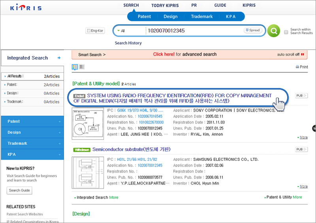Click Patent & Utility More link
The width and height of the screenshot is (316, 223).
(x=283, y=197)
